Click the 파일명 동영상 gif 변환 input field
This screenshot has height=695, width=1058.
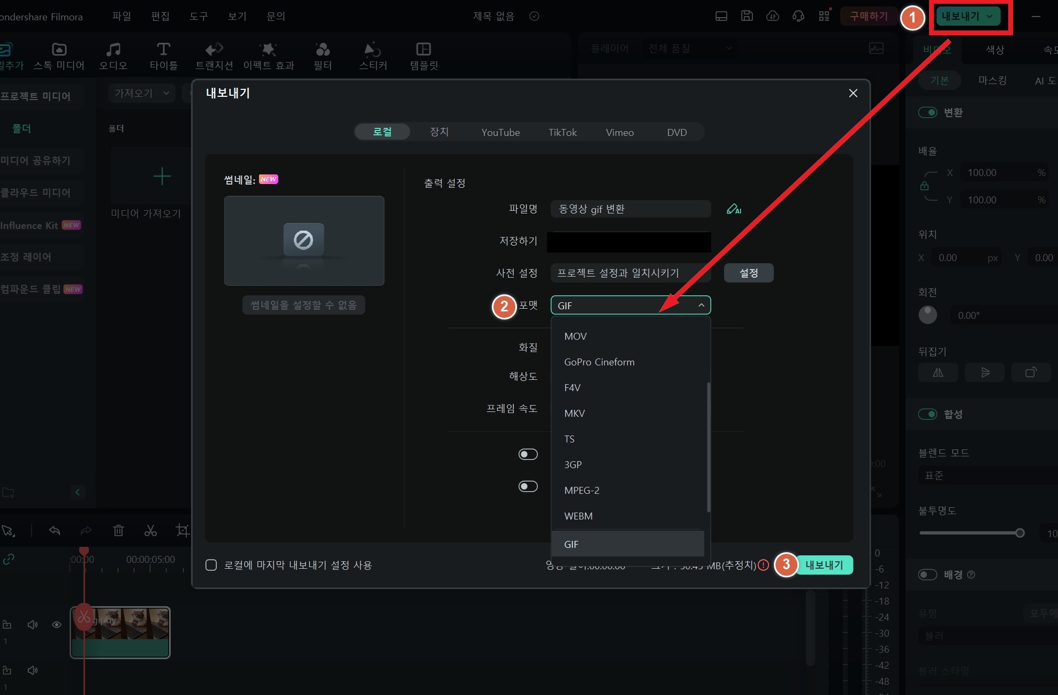point(630,208)
